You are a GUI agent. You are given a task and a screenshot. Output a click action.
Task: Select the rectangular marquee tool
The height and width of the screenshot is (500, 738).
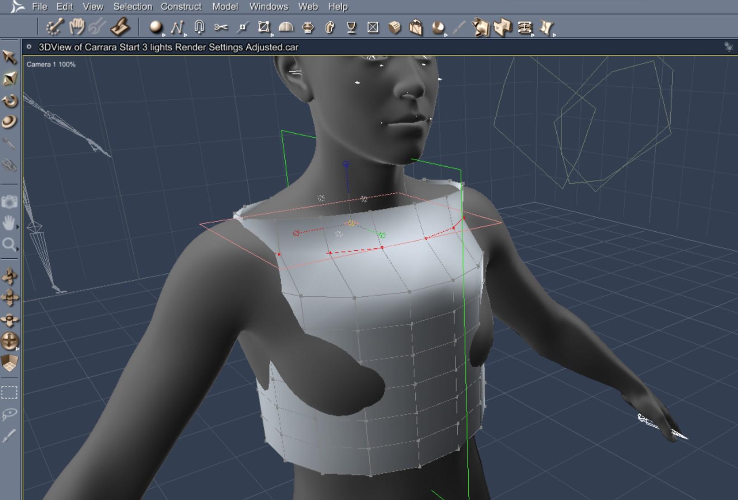9,393
